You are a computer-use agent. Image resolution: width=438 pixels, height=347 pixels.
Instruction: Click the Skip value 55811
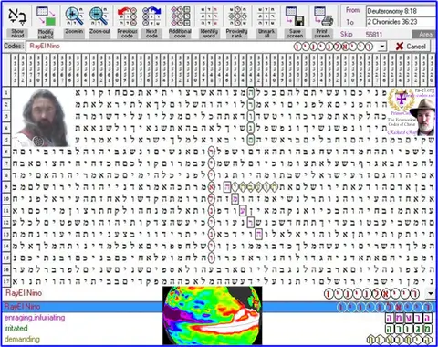373,34
